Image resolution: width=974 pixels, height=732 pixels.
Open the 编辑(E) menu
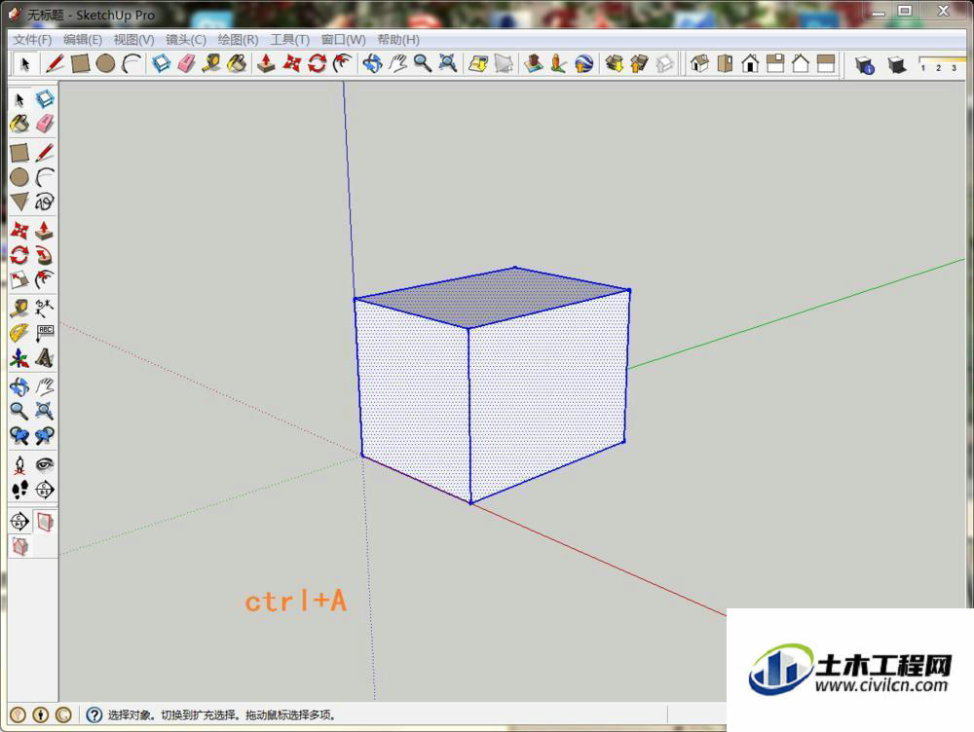point(83,40)
